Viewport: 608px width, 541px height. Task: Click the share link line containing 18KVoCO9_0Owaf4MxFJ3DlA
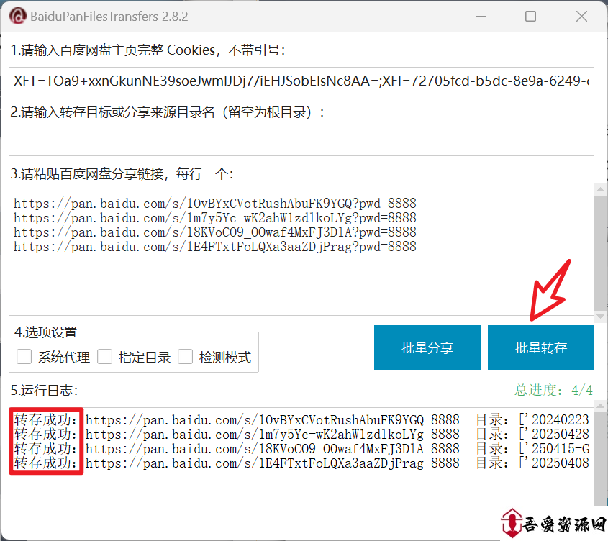[215, 232]
